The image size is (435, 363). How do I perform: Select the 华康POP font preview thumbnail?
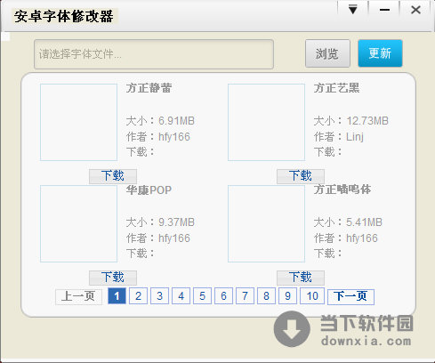pos(78,223)
